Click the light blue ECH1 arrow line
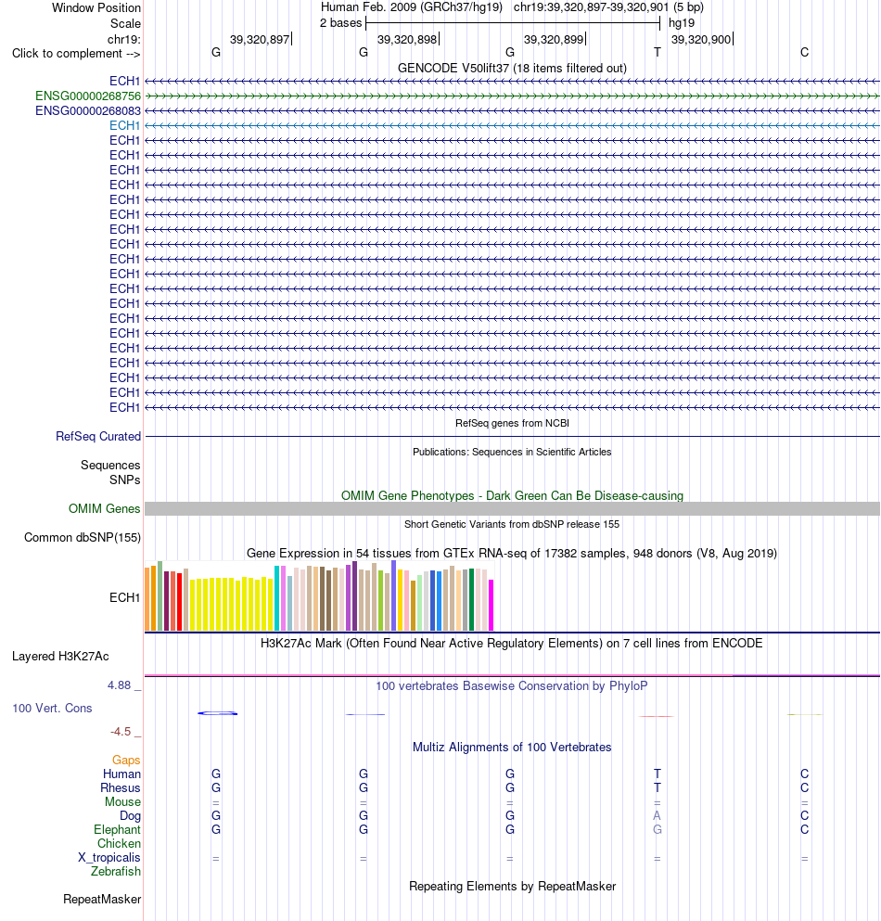881x921 pixels. point(512,125)
